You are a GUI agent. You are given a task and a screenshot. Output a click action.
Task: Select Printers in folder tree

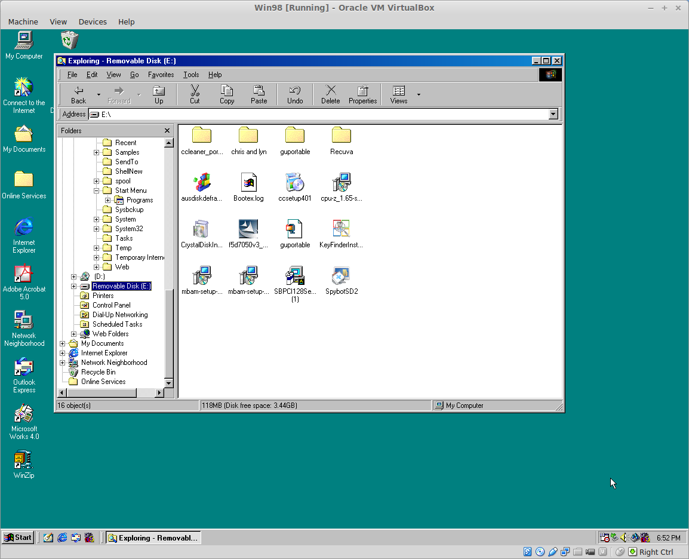103,296
